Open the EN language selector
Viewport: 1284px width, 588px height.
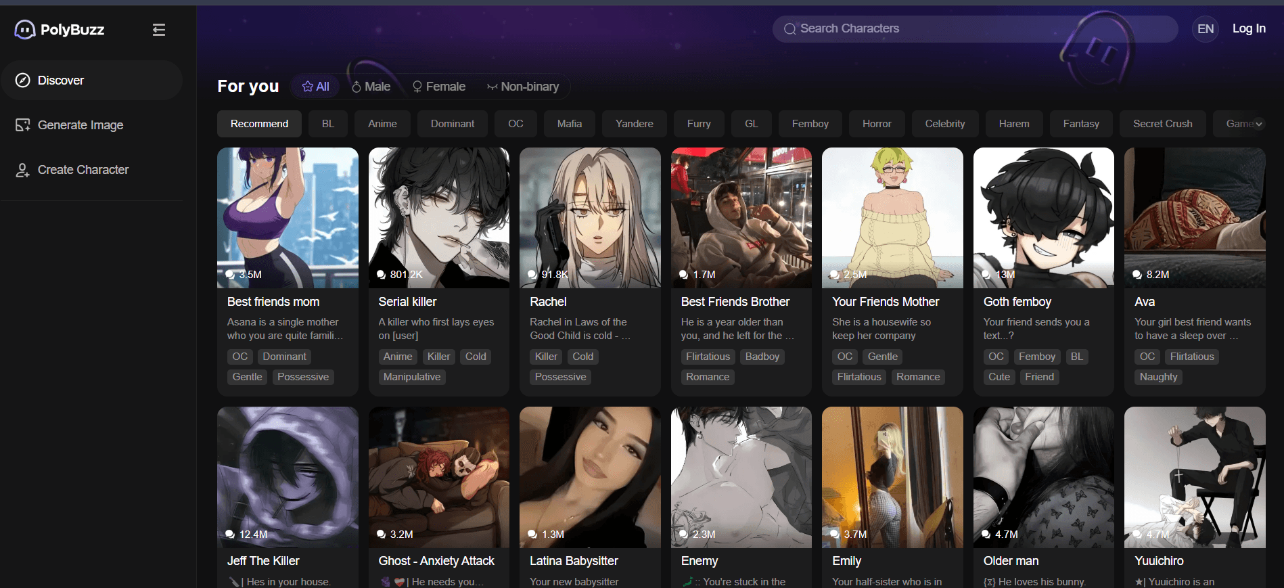(x=1205, y=28)
